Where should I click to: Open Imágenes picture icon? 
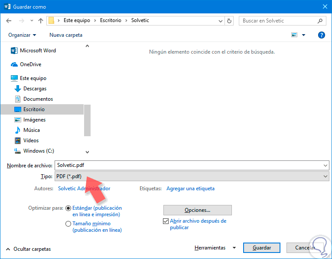tap(18, 120)
